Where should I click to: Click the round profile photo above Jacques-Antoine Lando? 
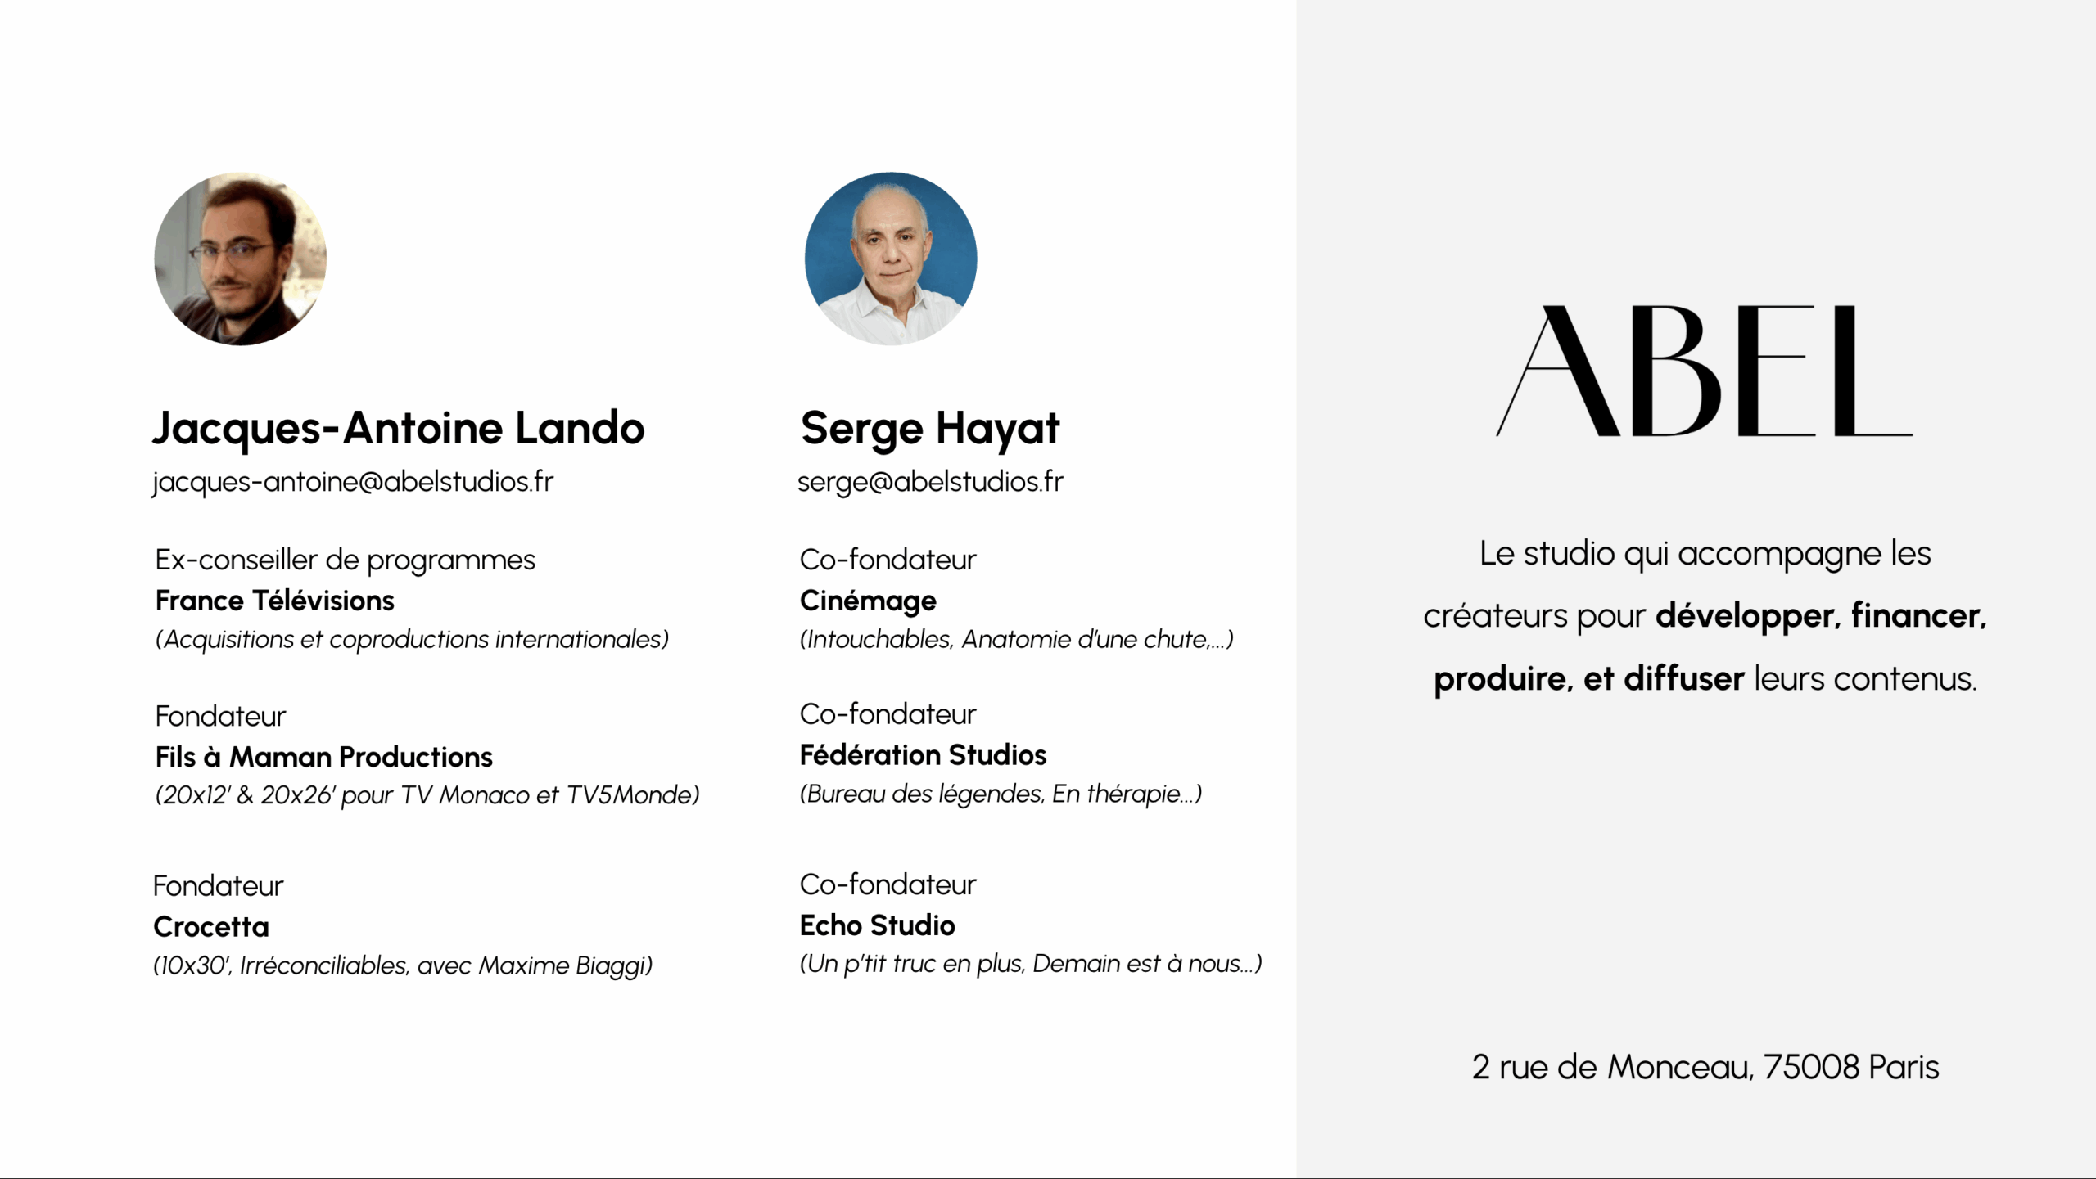click(240, 259)
